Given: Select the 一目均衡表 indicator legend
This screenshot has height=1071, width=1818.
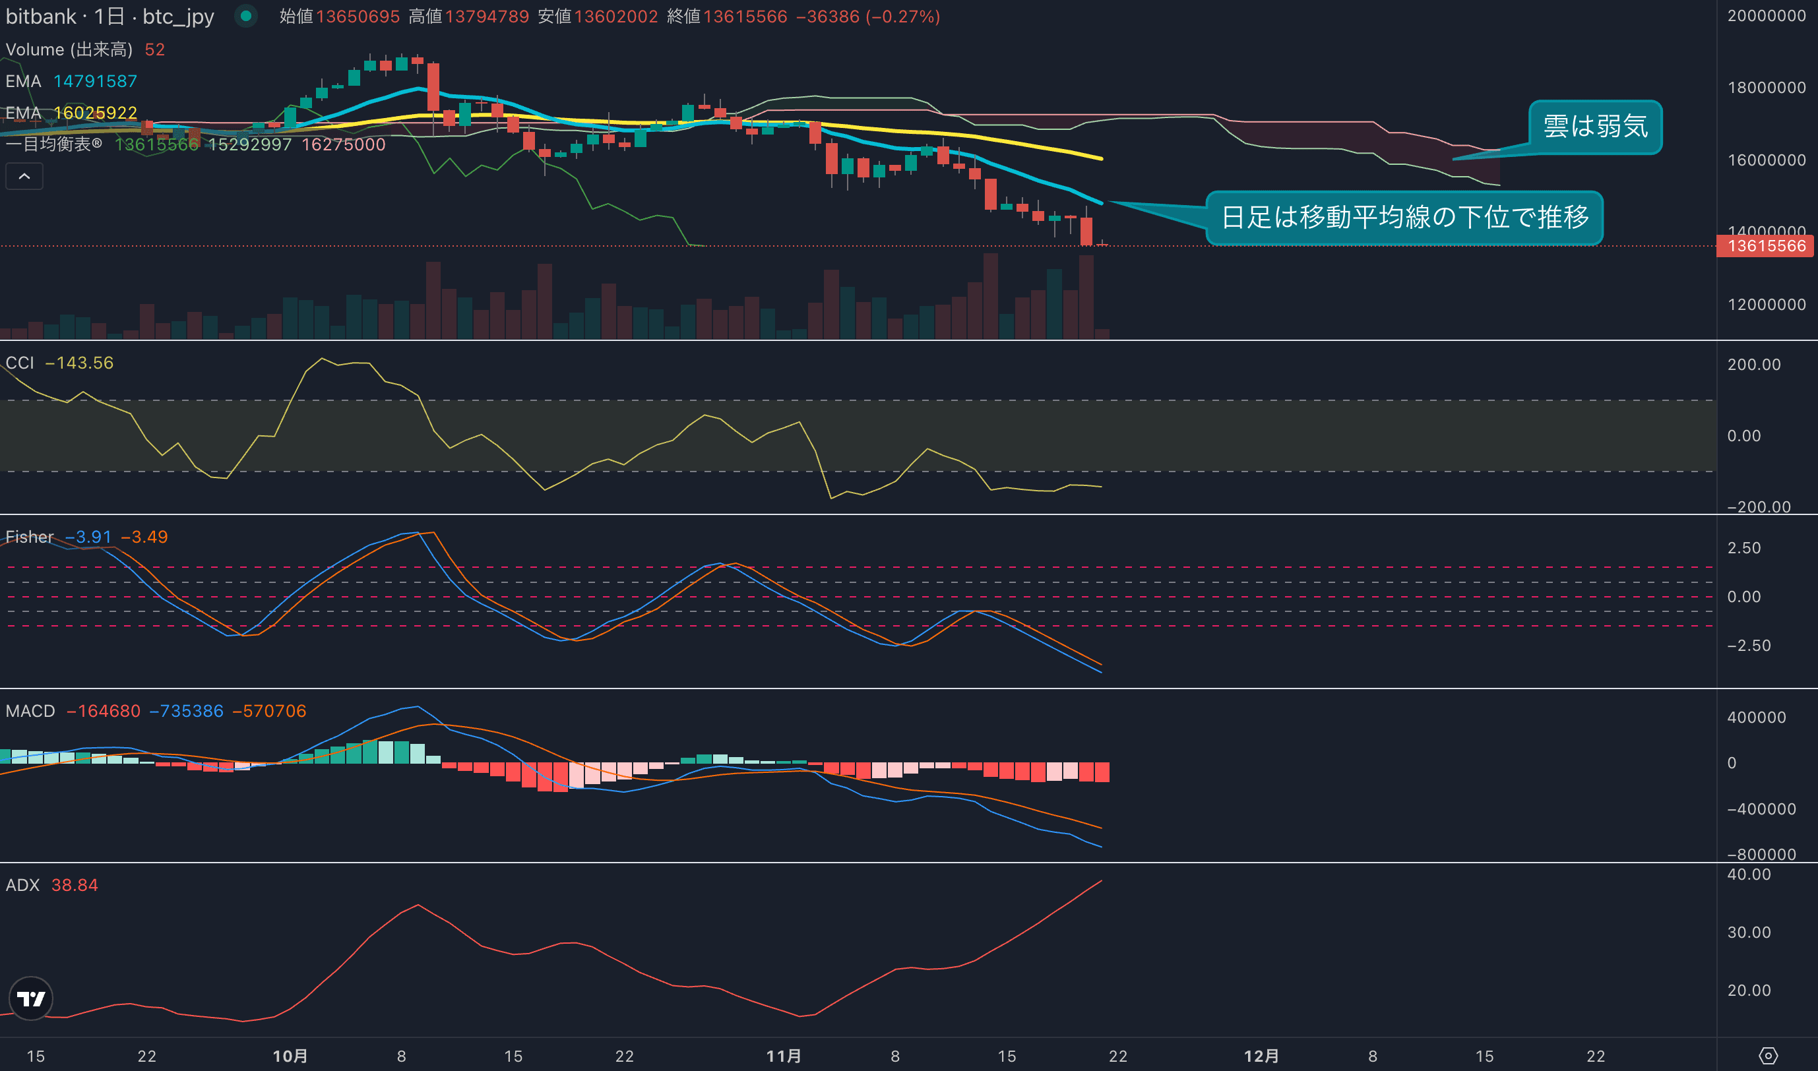Looking at the screenshot, I should click(x=54, y=144).
